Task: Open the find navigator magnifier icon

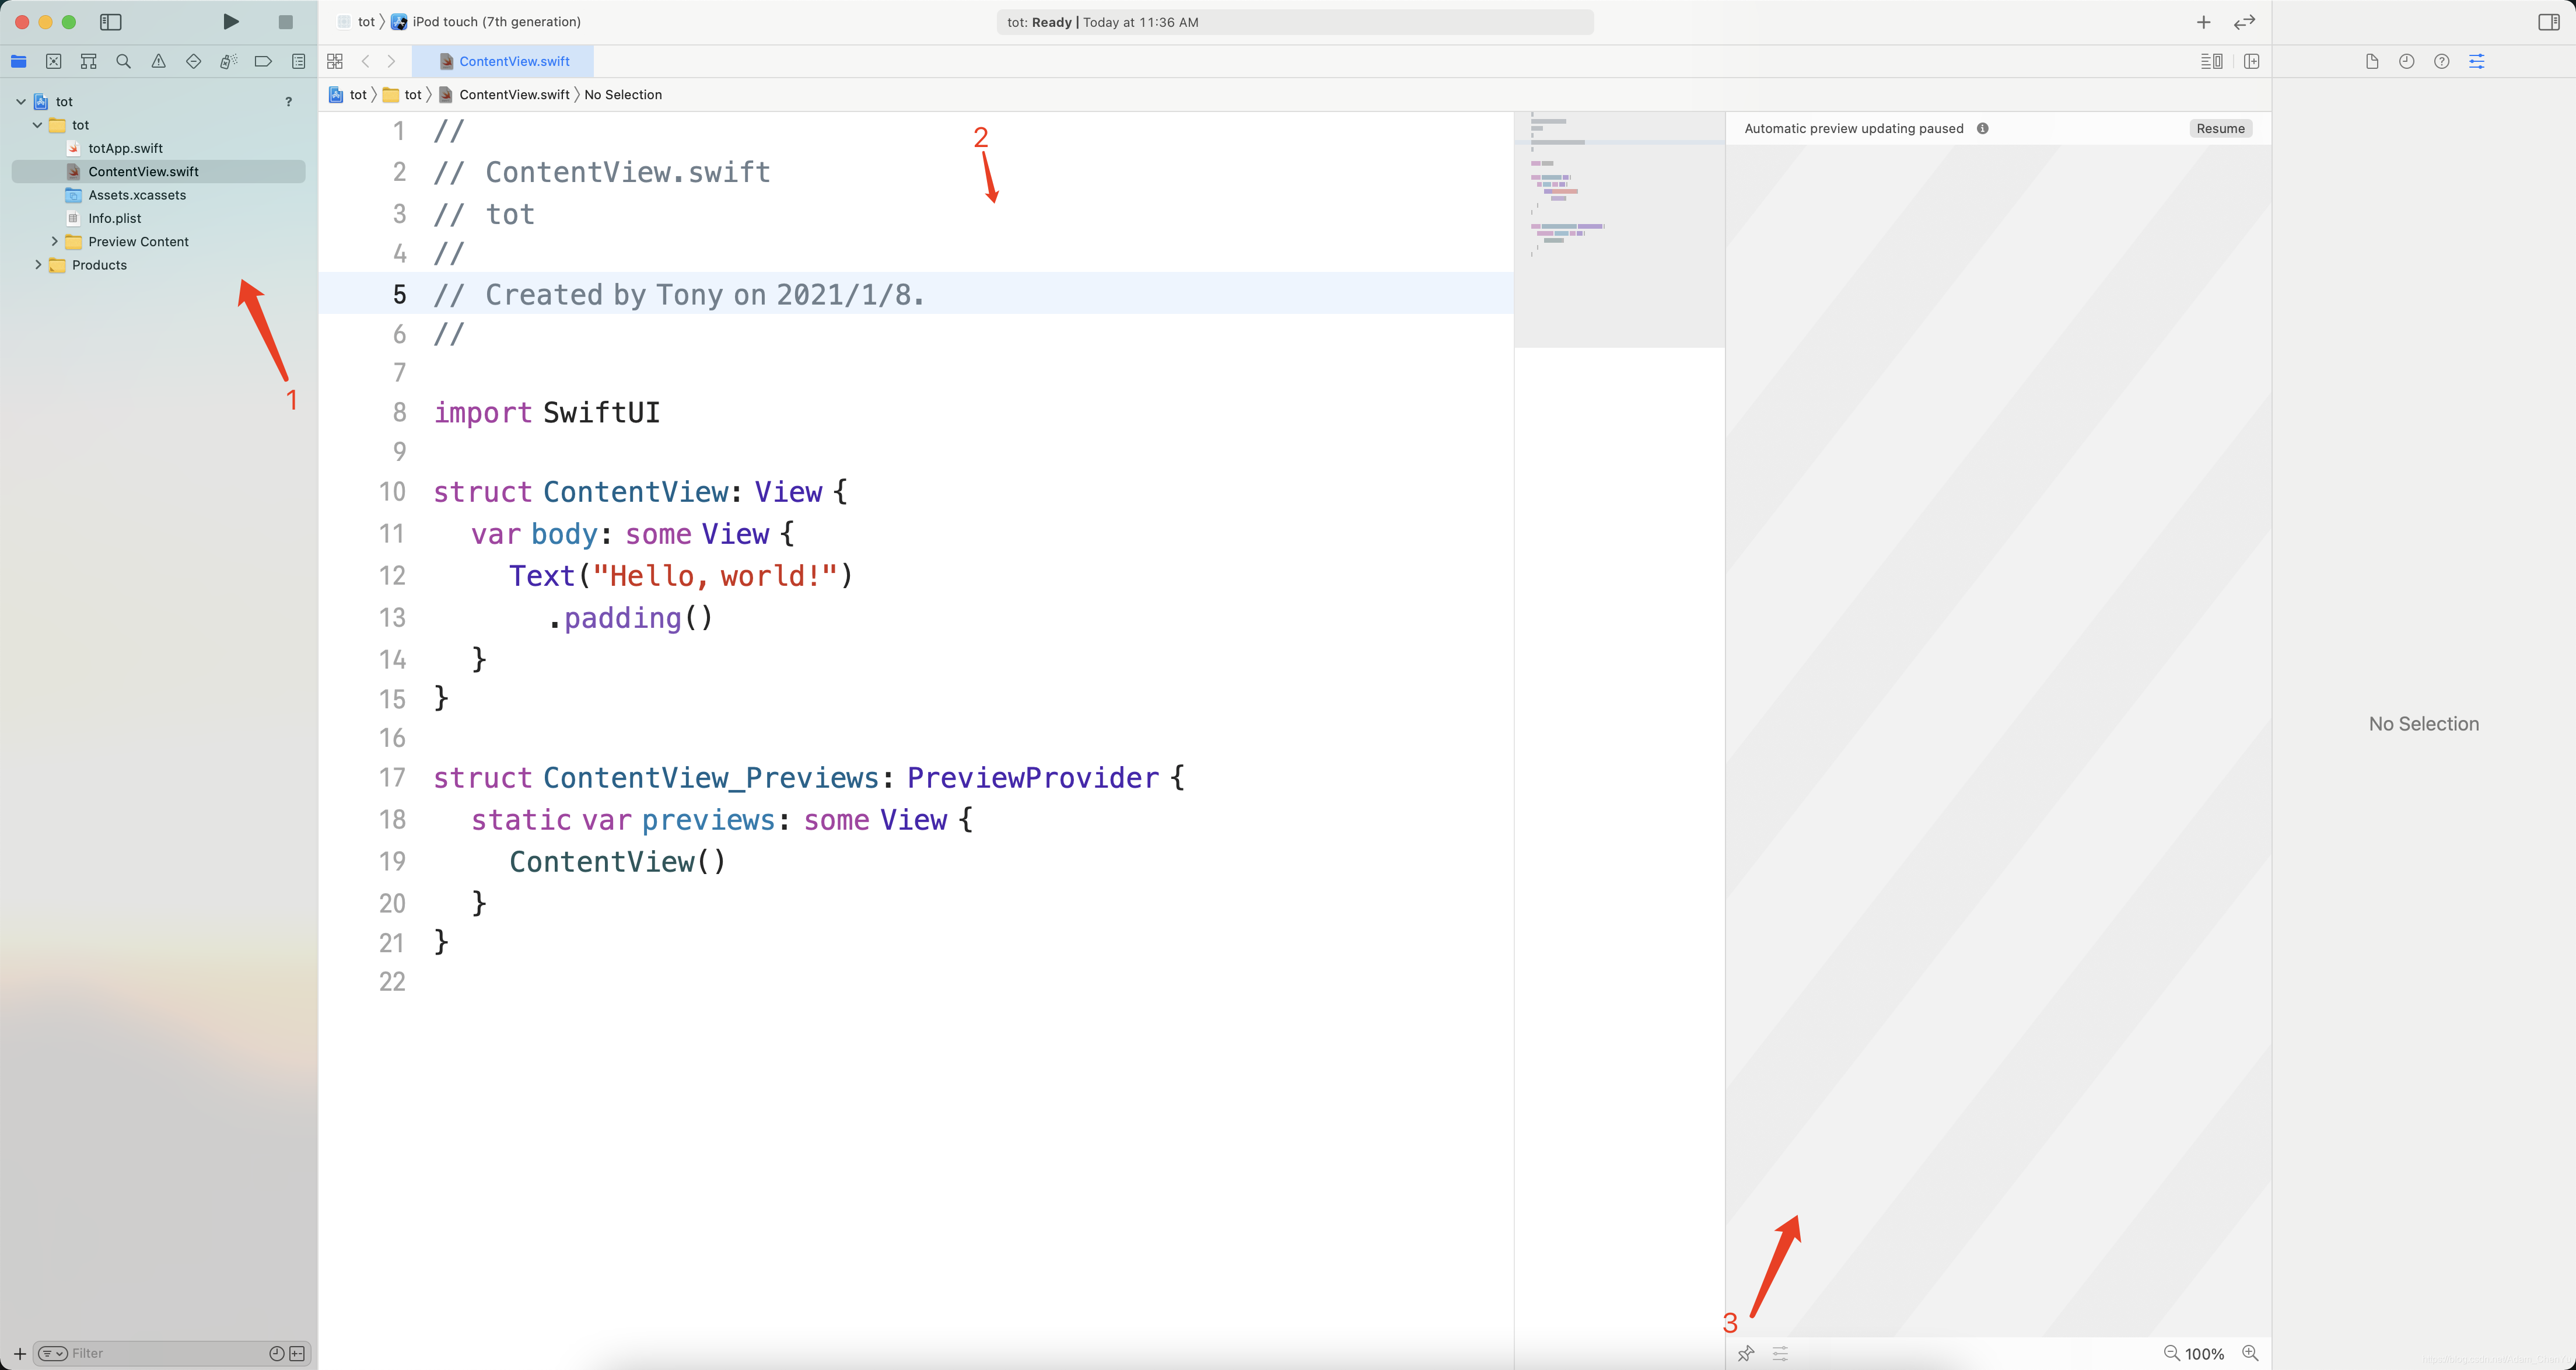Action: point(123,61)
